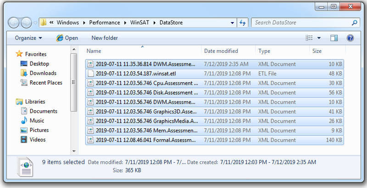Change your view icon in toolbar
Screen dimensions: 367x188
coord(309,38)
